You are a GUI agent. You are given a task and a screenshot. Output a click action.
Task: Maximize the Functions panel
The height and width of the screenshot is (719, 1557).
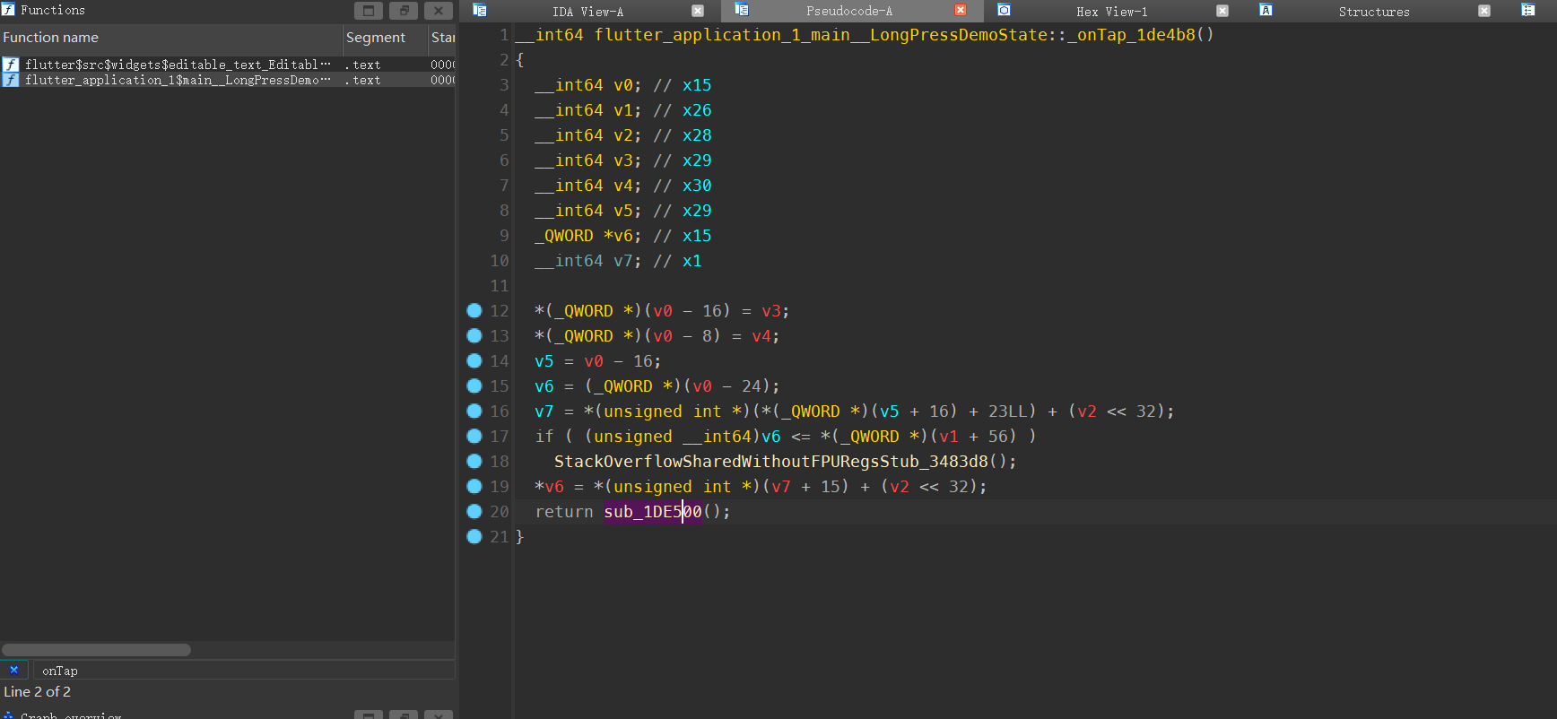[369, 11]
